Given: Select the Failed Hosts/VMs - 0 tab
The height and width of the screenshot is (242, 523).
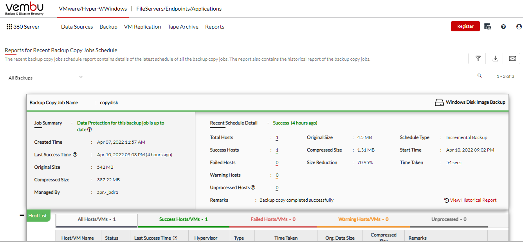Looking at the screenshot, I should coord(273,220).
